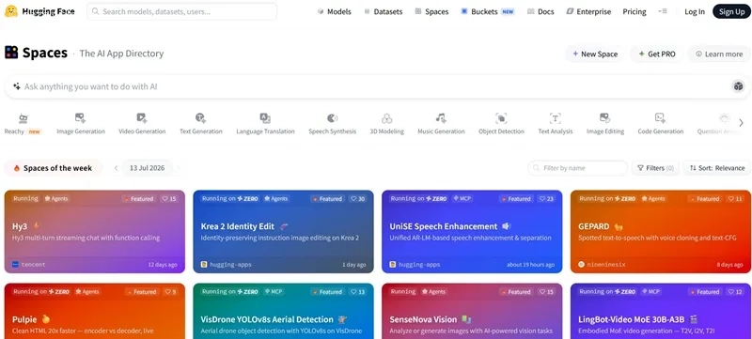Open the Sort: Relevance dropdown

coord(717,168)
